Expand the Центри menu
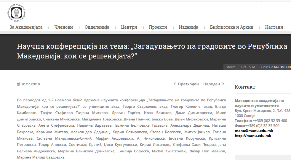The height and width of the screenshot is (160, 291). (129, 27)
